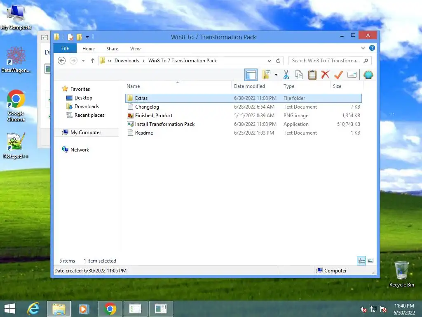The width and height of the screenshot is (422, 317).
Task: Open Help with the question mark
Action: (x=372, y=48)
